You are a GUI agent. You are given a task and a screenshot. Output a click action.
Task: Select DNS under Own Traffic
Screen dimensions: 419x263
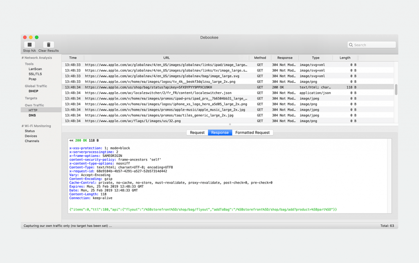coord(32,115)
